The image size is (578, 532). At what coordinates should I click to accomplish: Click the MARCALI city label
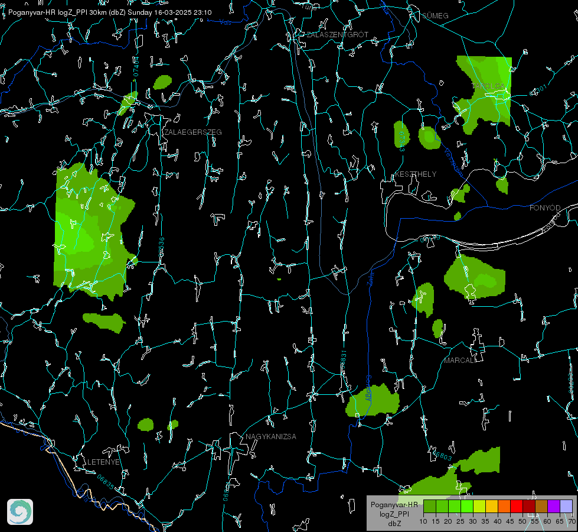460,361
